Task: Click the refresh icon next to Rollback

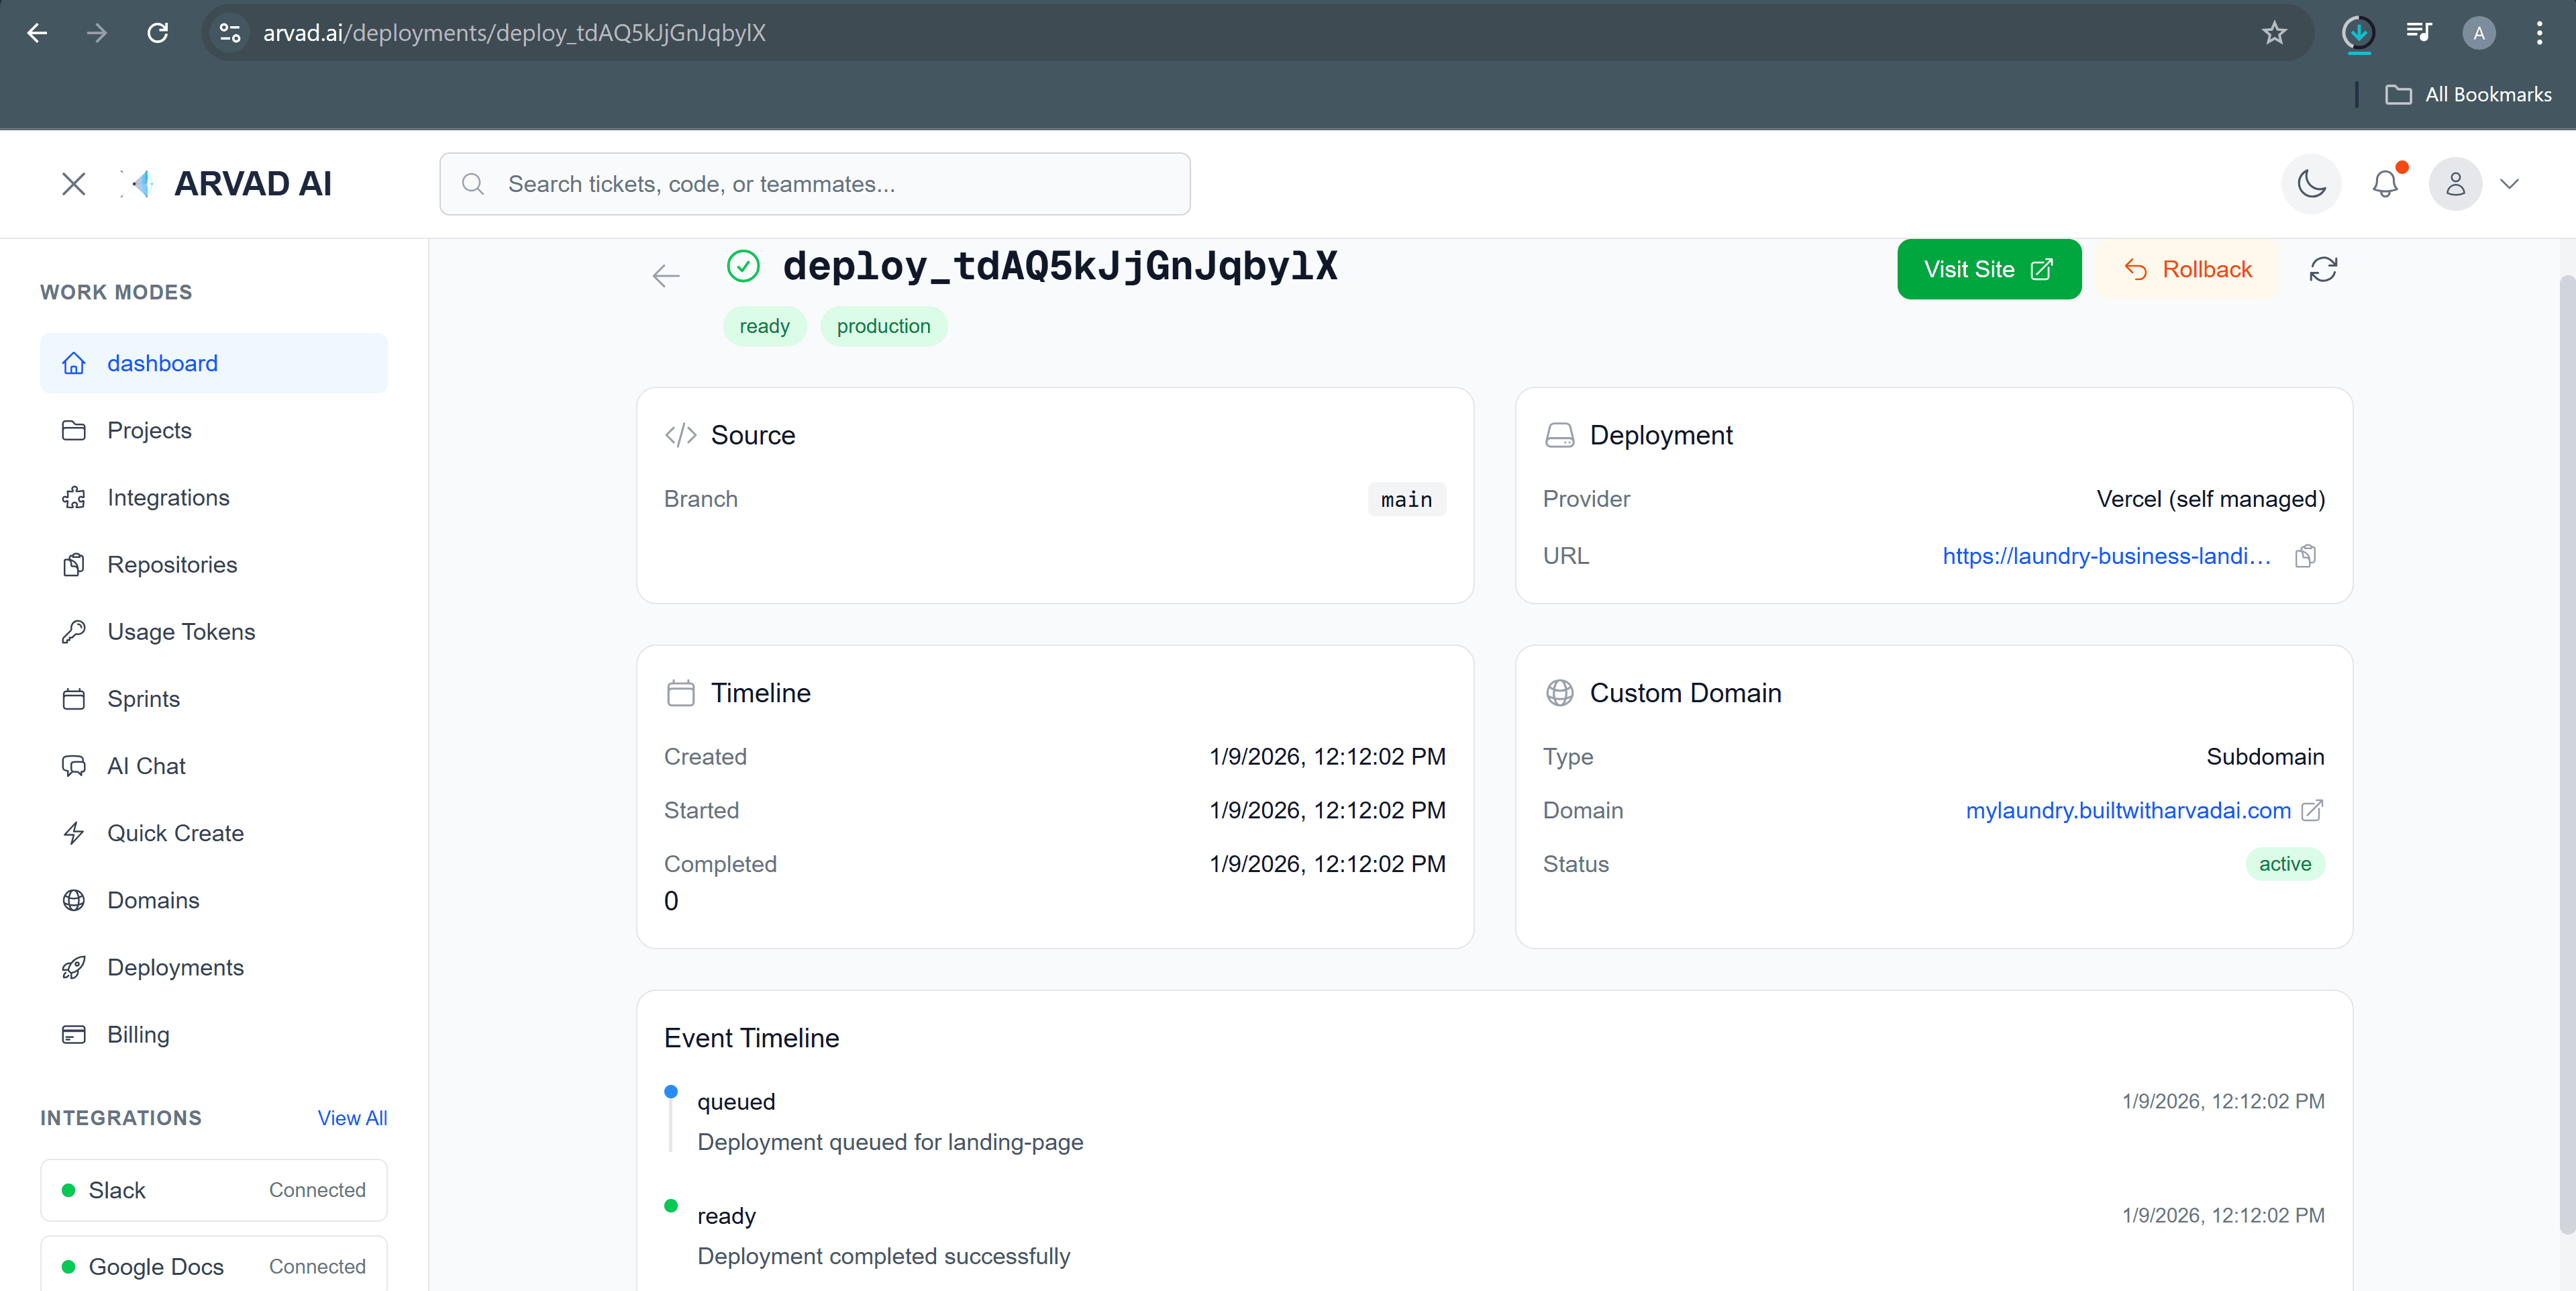Action: [x=2324, y=269]
